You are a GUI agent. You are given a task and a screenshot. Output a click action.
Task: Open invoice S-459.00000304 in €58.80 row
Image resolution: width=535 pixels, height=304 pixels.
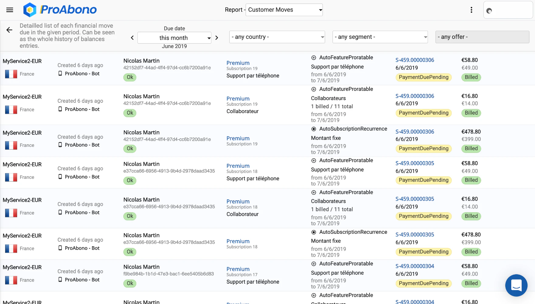[415, 266]
